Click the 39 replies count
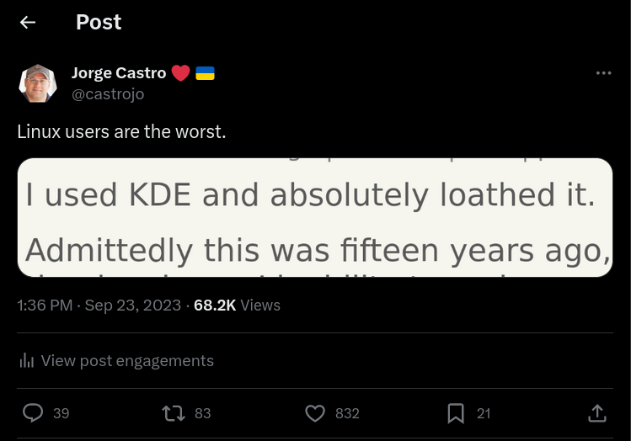This screenshot has height=441, width=631. pos(61,413)
